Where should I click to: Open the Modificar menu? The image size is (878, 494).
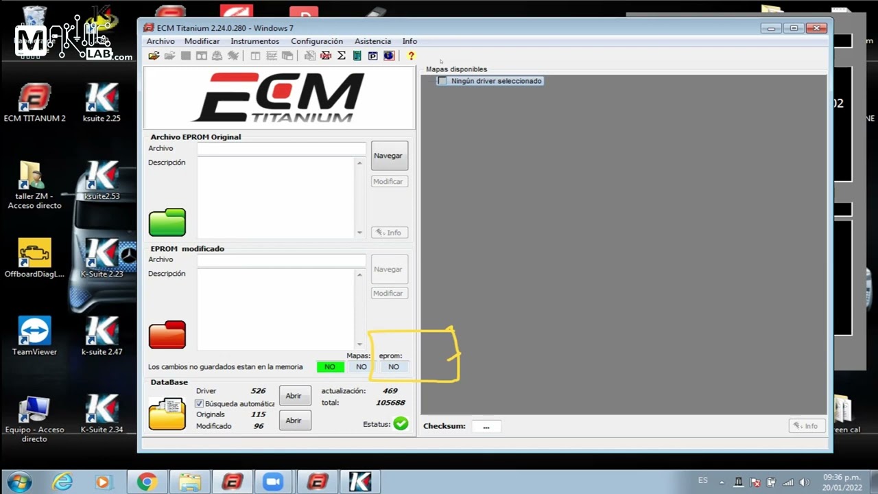point(202,41)
